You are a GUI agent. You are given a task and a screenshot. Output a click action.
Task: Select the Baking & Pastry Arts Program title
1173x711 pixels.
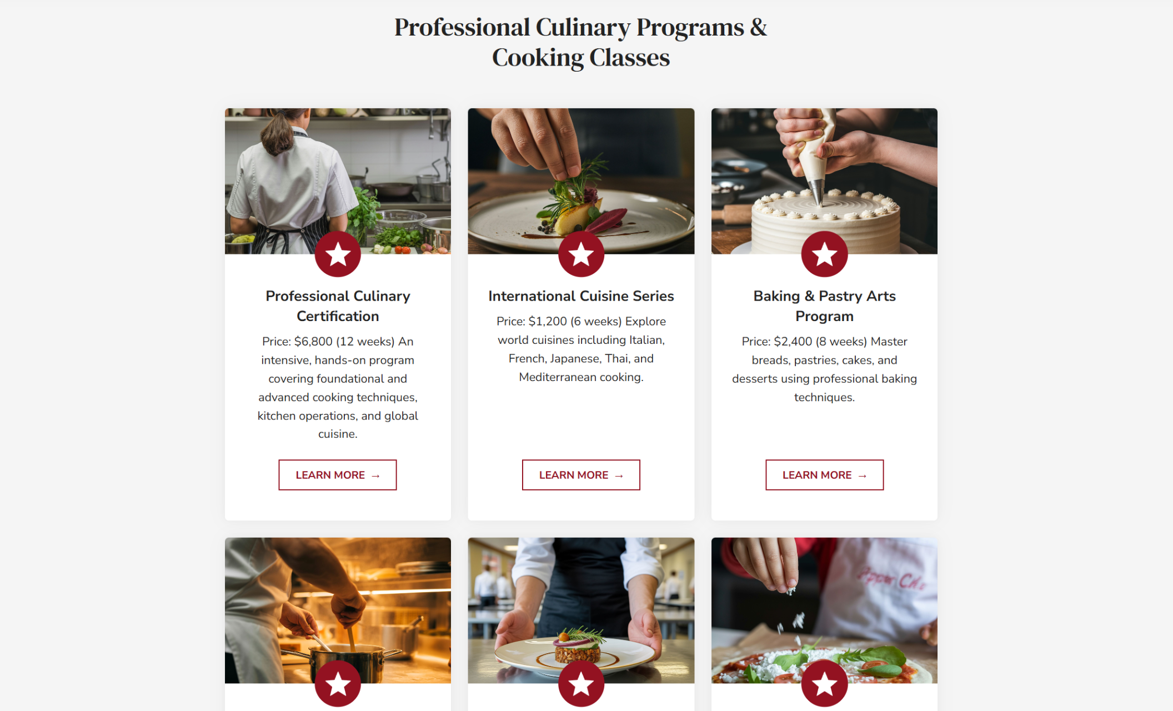[x=824, y=306]
